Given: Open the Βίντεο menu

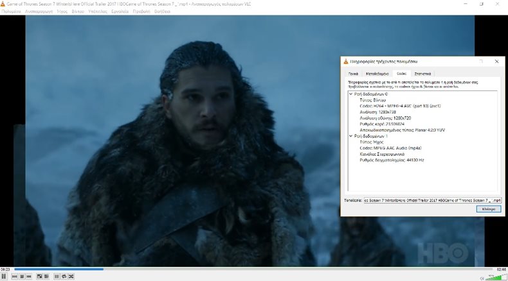Looking at the screenshot, I should point(78,12).
